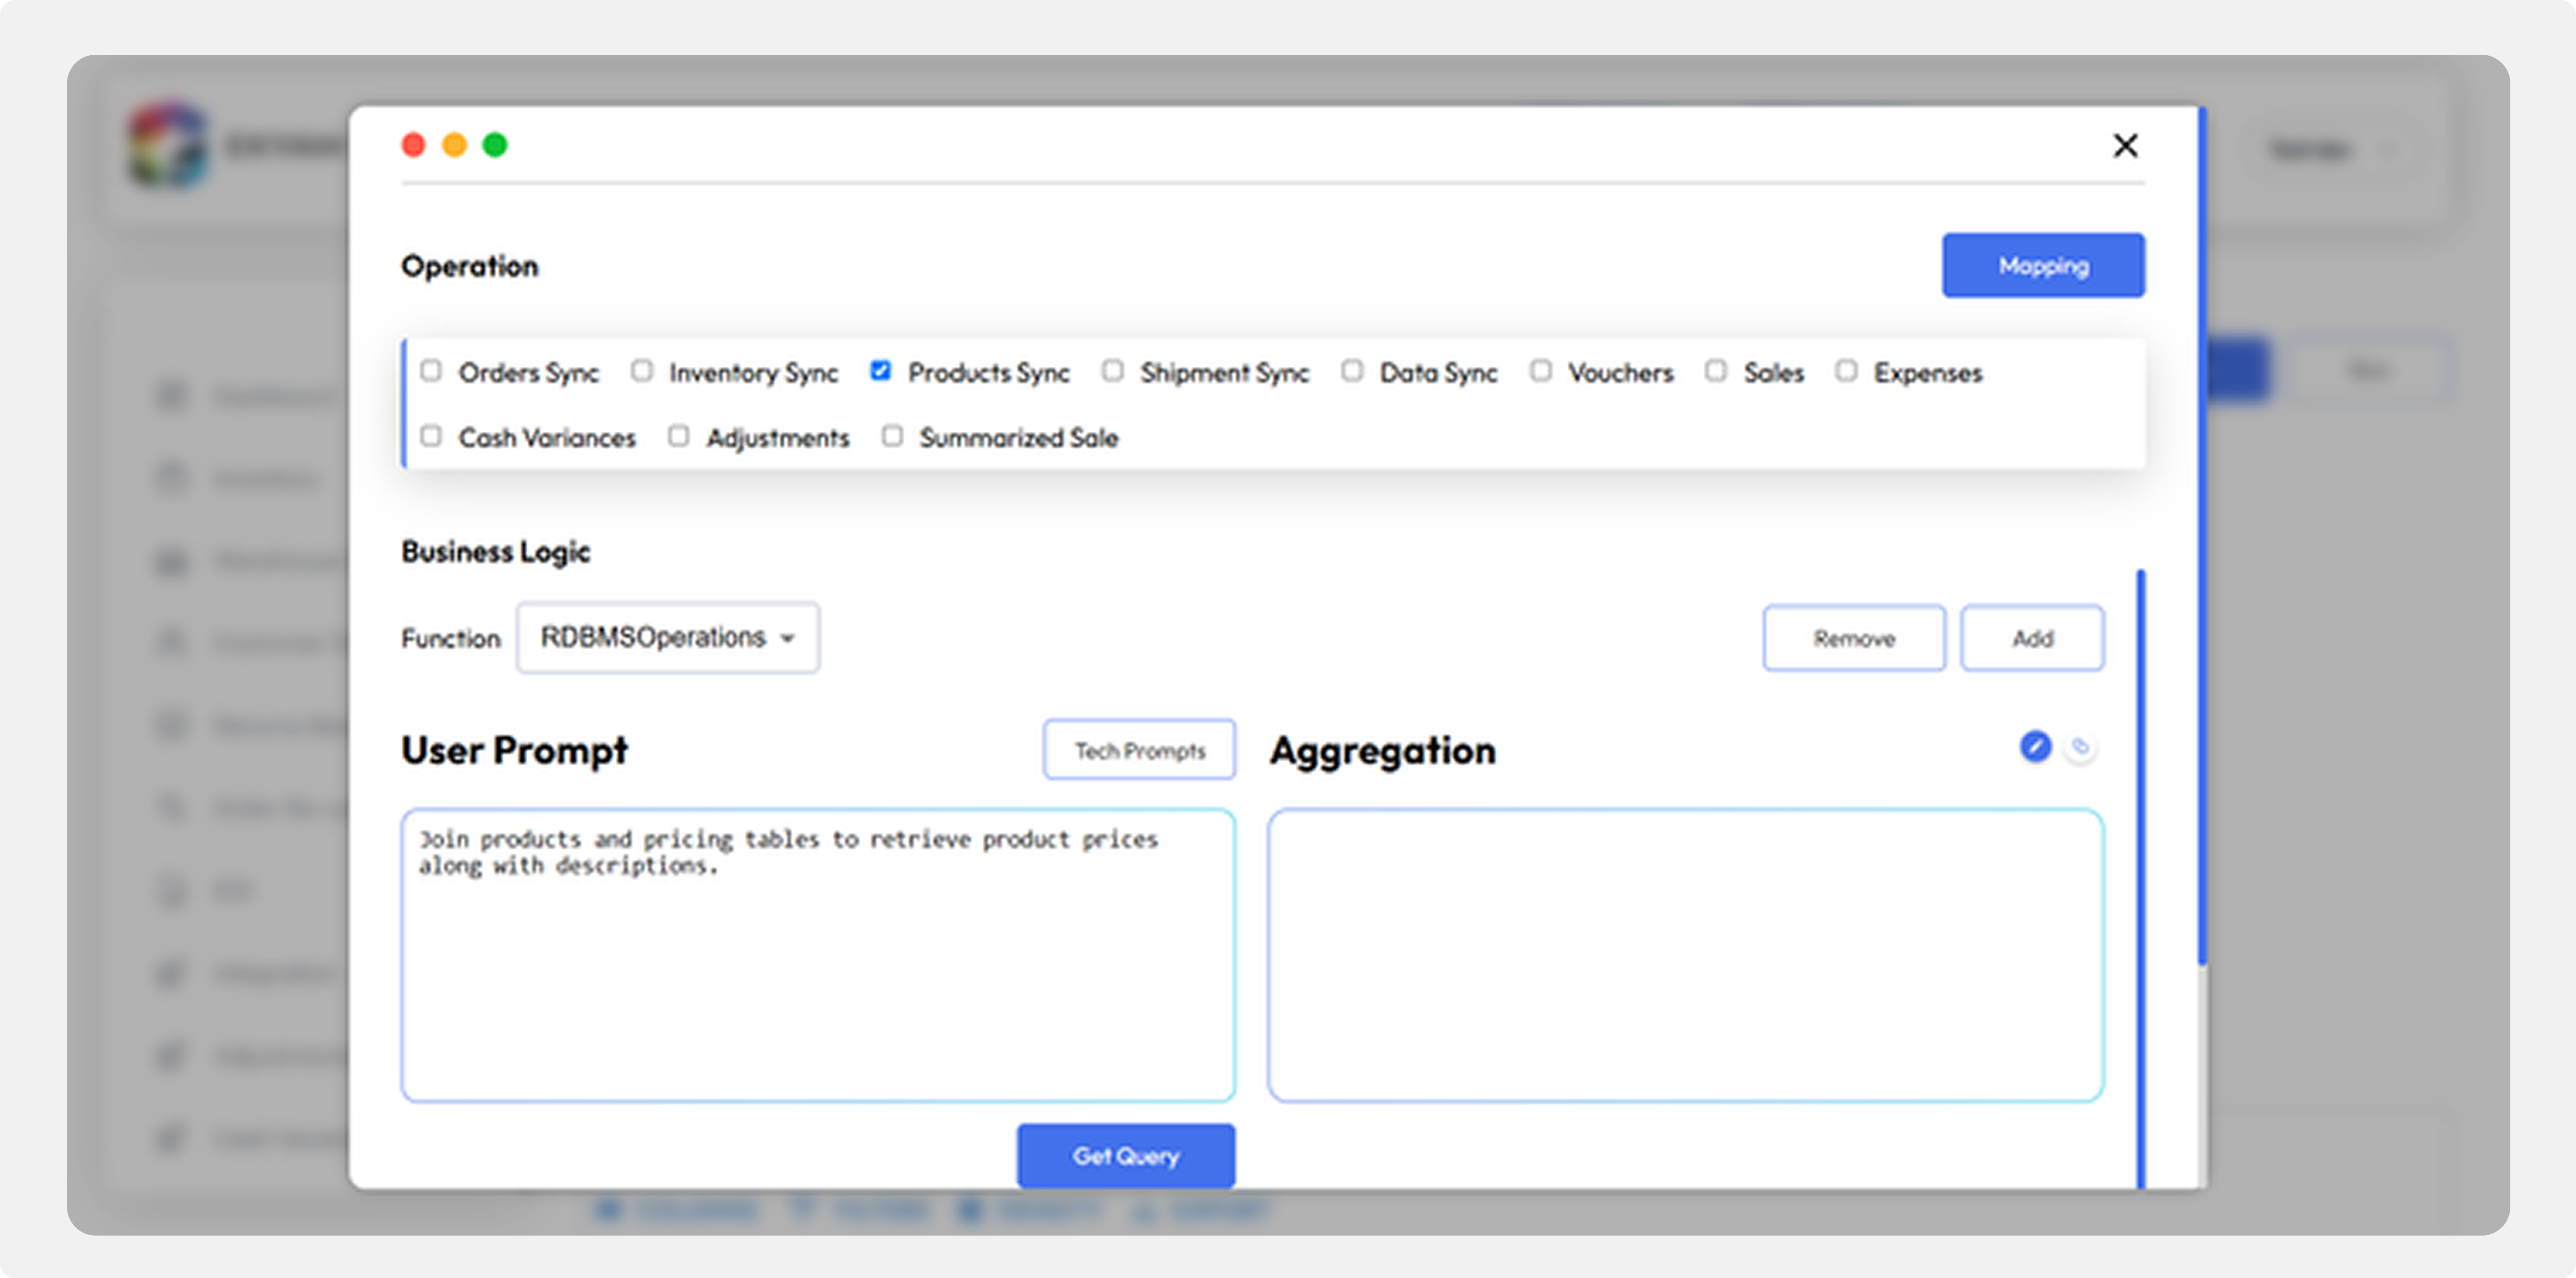Click the Add button

(x=2032, y=638)
